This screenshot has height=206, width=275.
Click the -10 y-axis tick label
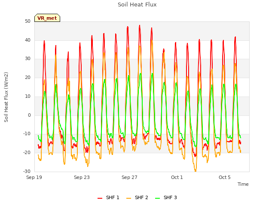[27, 133]
